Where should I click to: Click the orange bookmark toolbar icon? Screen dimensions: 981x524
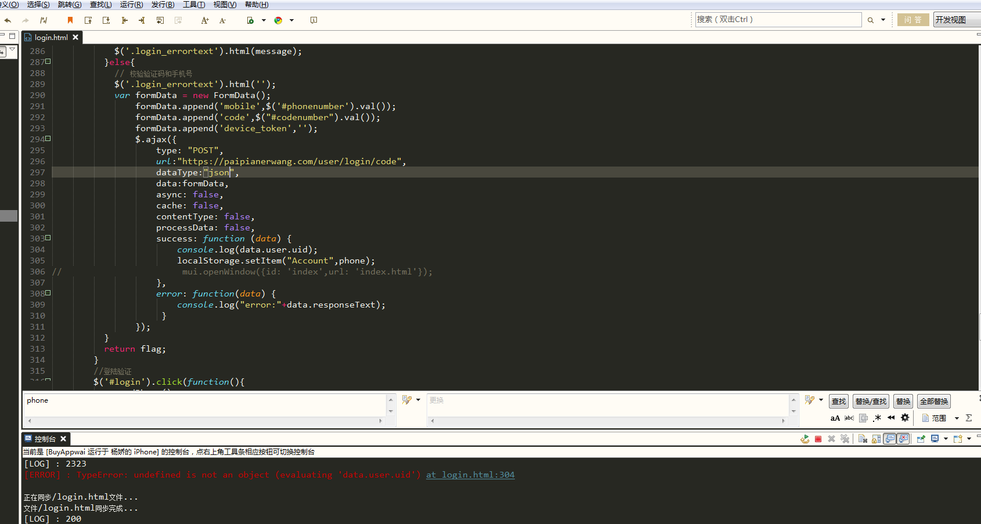pos(70,20)
